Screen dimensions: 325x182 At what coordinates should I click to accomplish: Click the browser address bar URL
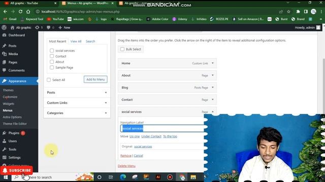(x=80, y=12)
